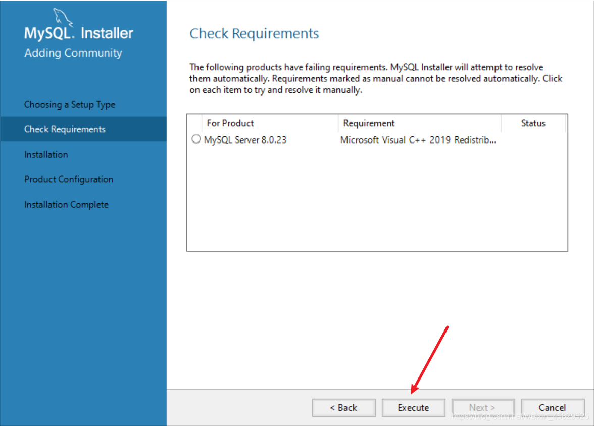
Task: Click the Check Requirements page heading
Action: coord(254,34)
